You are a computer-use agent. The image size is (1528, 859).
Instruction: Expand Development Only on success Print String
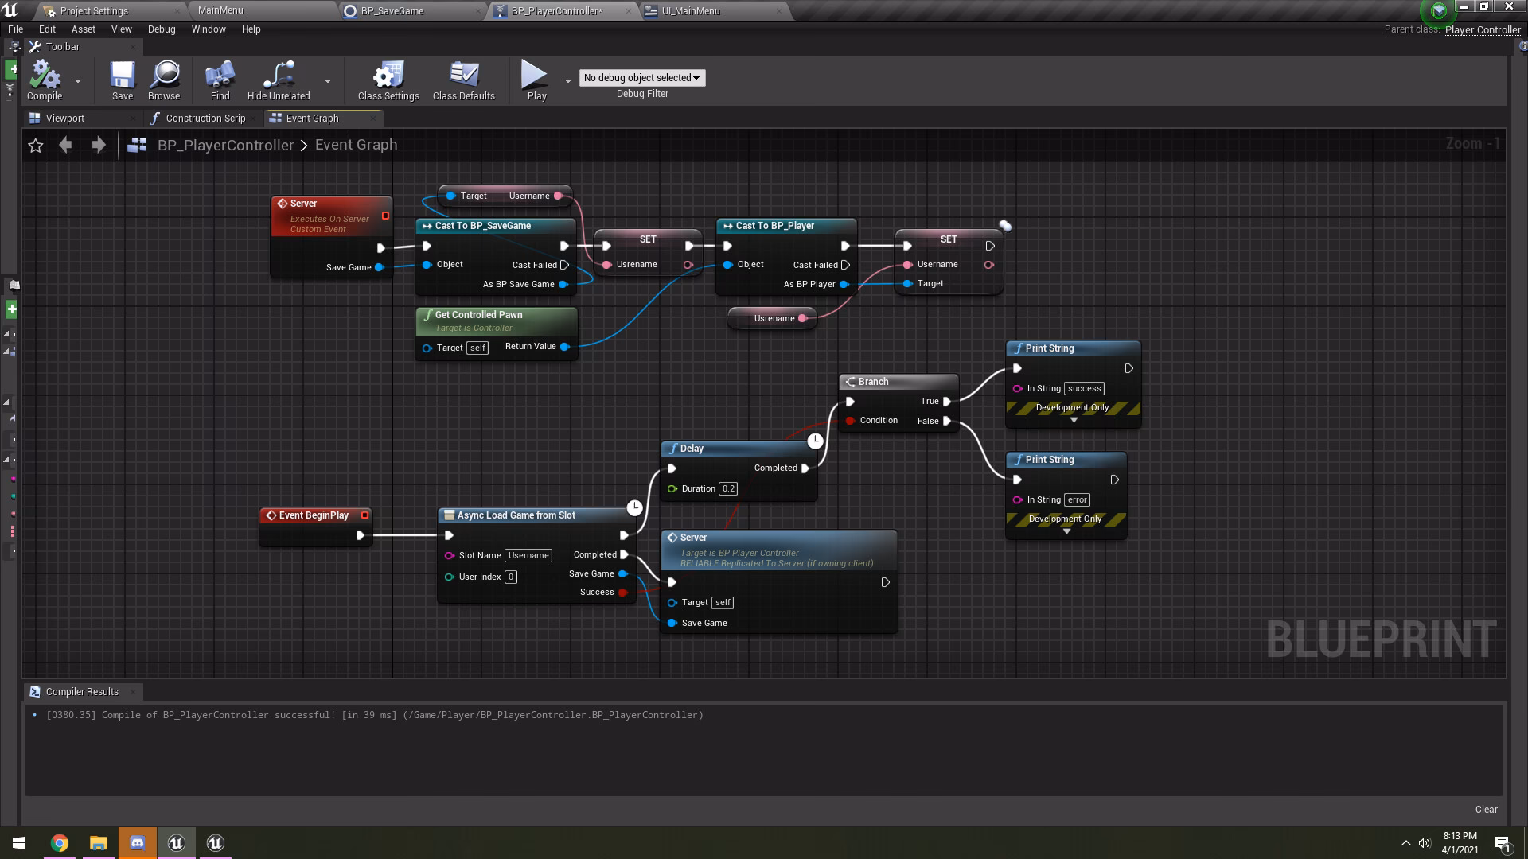pyautogui.click(x=1073, y=419)
